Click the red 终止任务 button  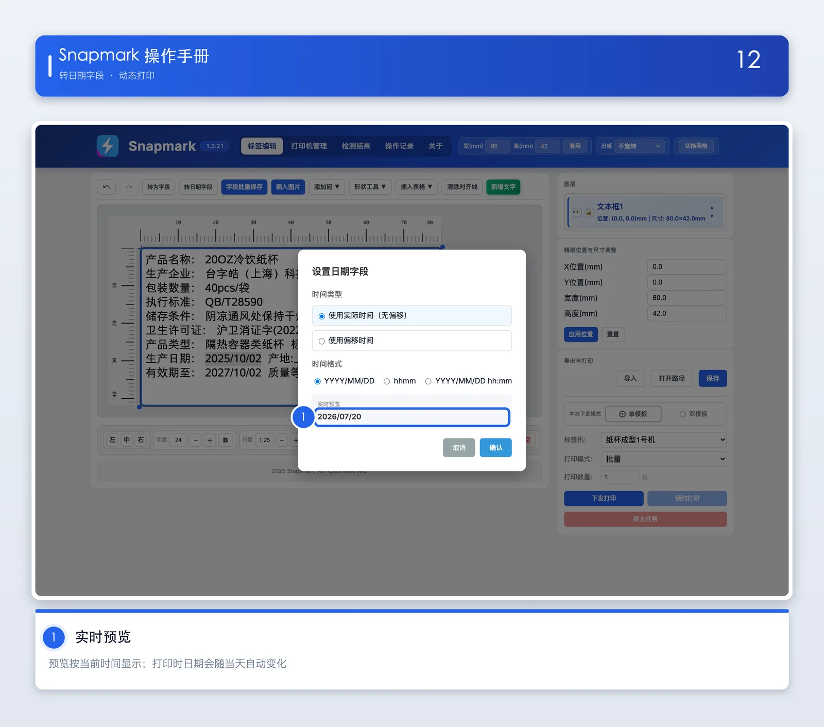click(x=645, y=519)
